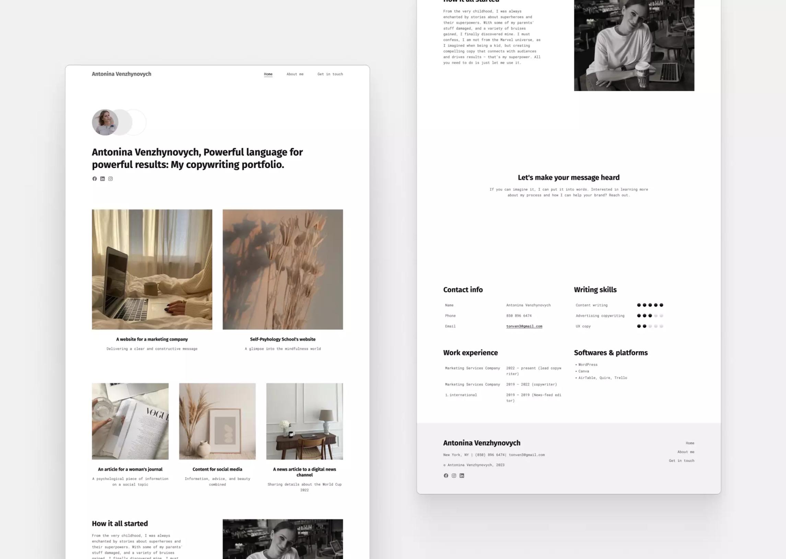This screenshot has height=559, width=786.
Task: Click Antonina Venzhynovych header logo text
Action: tap(121, 74)
